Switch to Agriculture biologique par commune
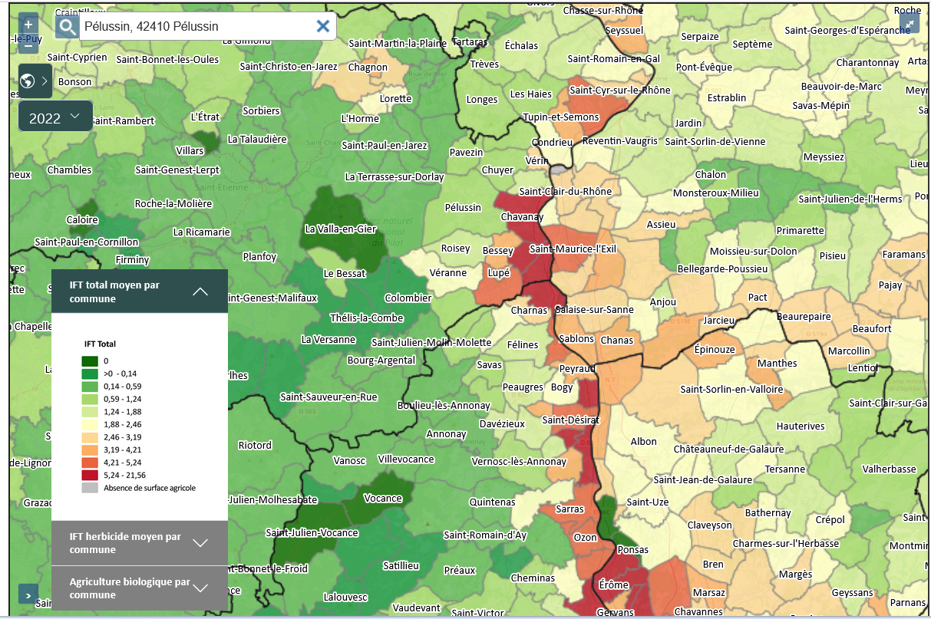 pyautogui.click(x=129, y=588)
